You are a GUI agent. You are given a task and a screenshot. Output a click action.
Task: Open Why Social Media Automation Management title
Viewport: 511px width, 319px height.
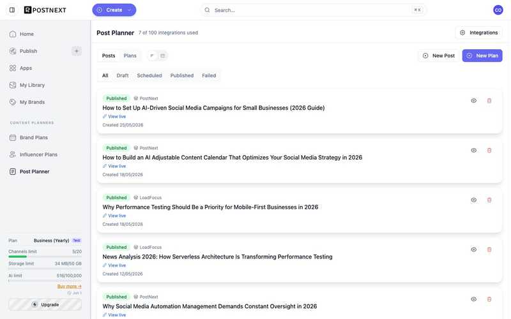210,306
